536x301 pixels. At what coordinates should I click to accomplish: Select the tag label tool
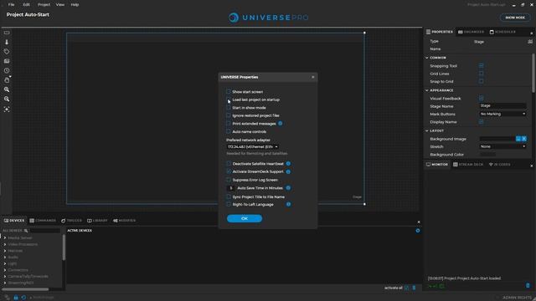point(7,52)
